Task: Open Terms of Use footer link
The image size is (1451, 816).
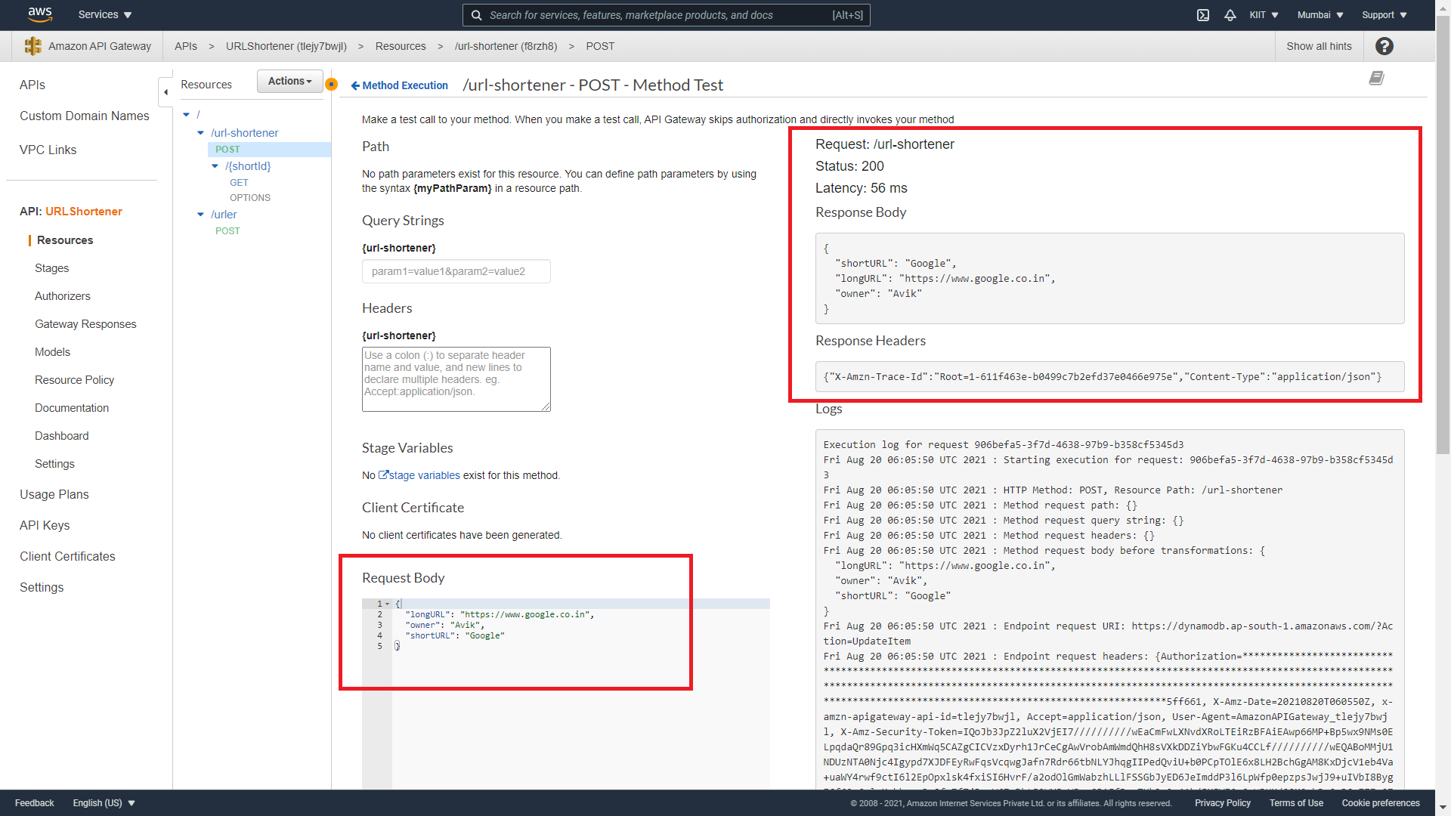Action: pos(1296,803)
